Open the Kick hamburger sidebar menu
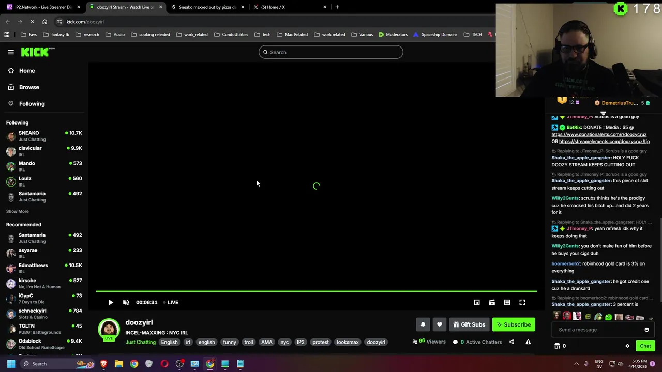 point(11,52)
